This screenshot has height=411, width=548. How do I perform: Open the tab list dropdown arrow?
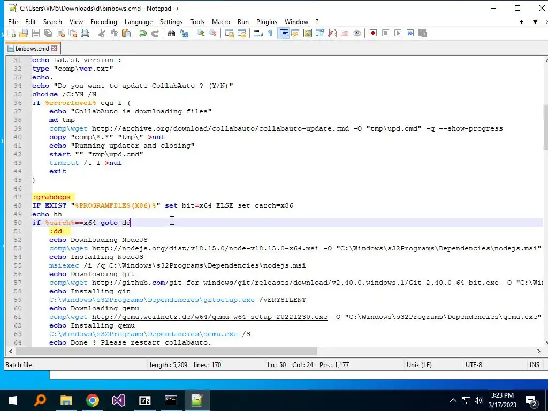pos(535,21)
